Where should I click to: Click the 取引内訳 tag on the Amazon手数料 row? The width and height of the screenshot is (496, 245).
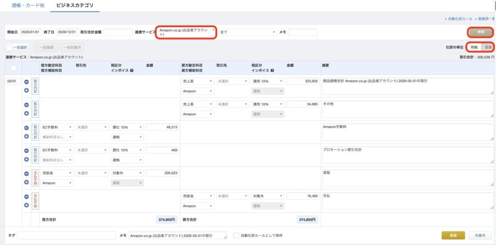(x=35, y=132)
